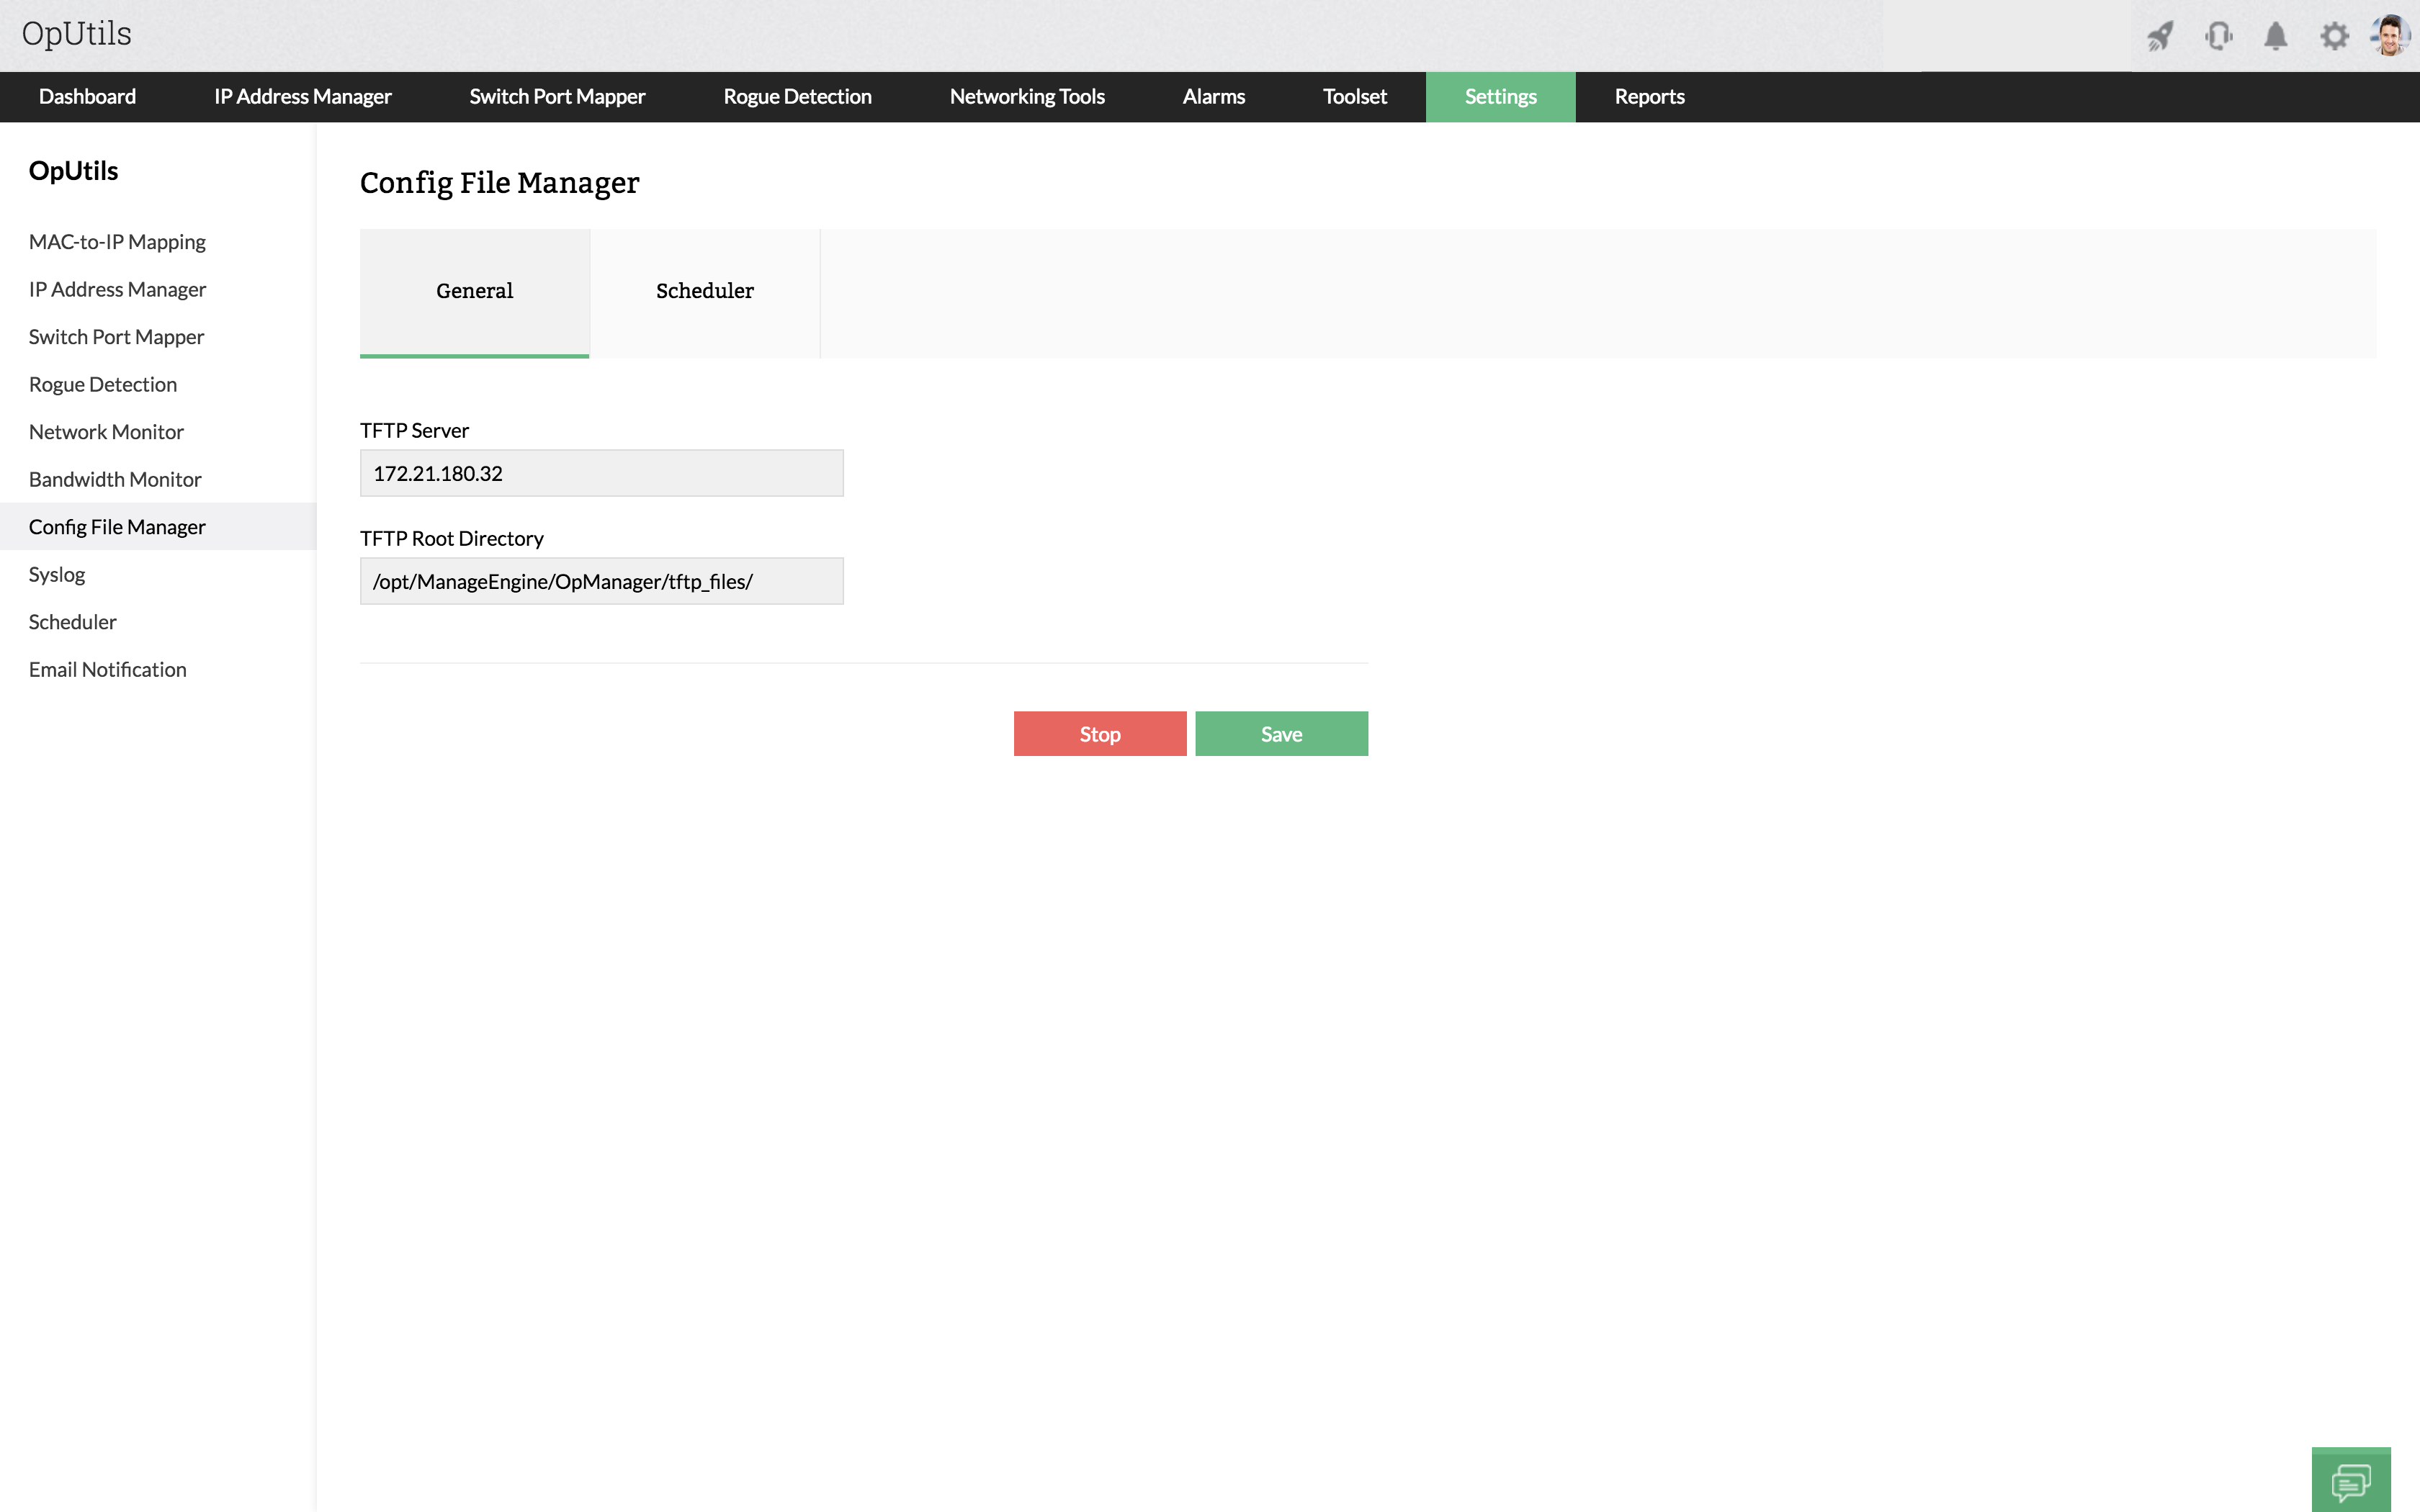Focus the TFTP Server input field

click(x=601, y=473)
